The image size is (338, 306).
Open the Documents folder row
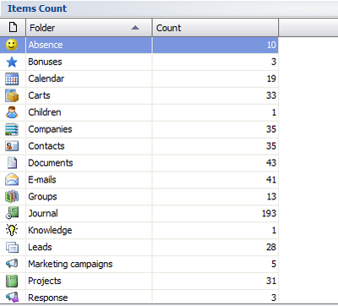139,163
